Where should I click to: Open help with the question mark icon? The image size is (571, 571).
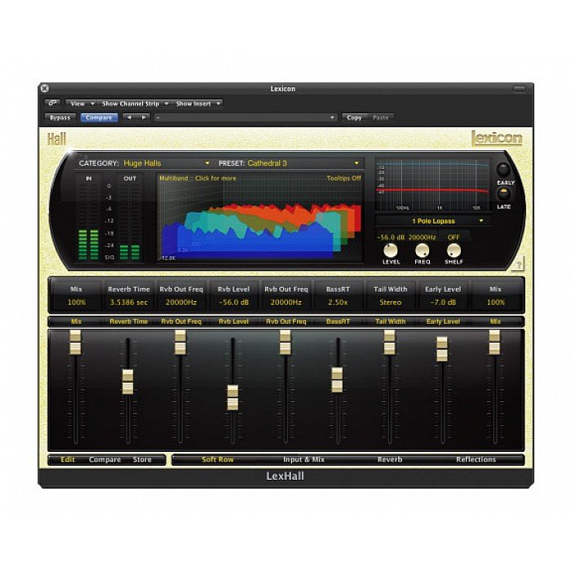coord(515,263)
